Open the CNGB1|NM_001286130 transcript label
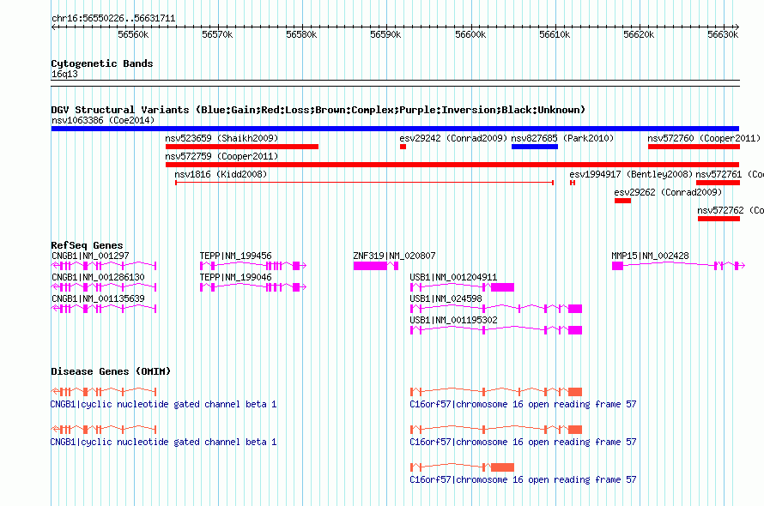This screenshot has height=506, width=764. point(98,277)
